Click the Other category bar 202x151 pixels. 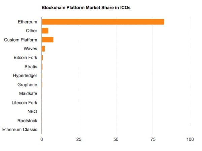45,31
